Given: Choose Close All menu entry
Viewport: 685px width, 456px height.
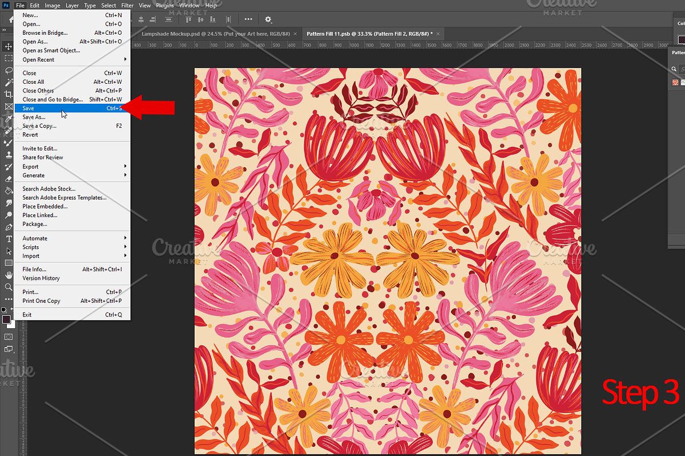Looking at the screenshot, I should pyautogui.click(x=72, y=82).
